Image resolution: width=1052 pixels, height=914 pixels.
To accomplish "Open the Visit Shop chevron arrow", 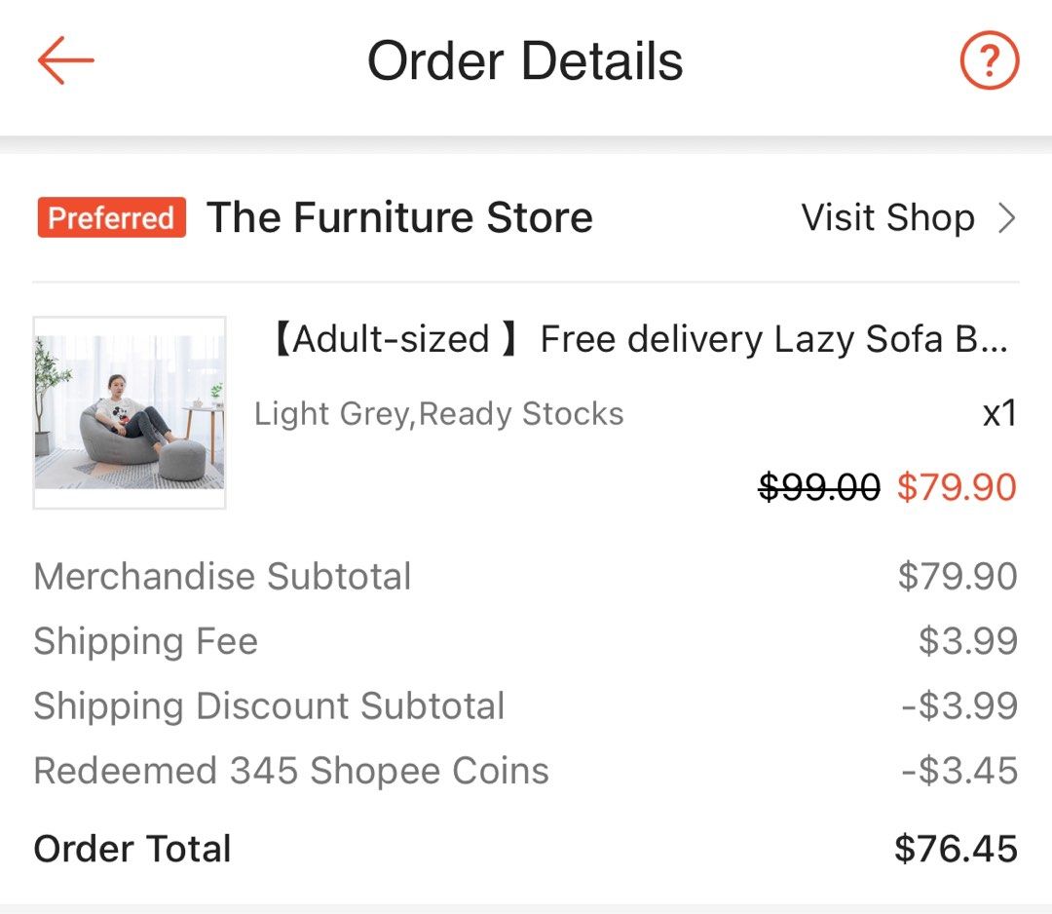I will click(x=1008, y=217).
